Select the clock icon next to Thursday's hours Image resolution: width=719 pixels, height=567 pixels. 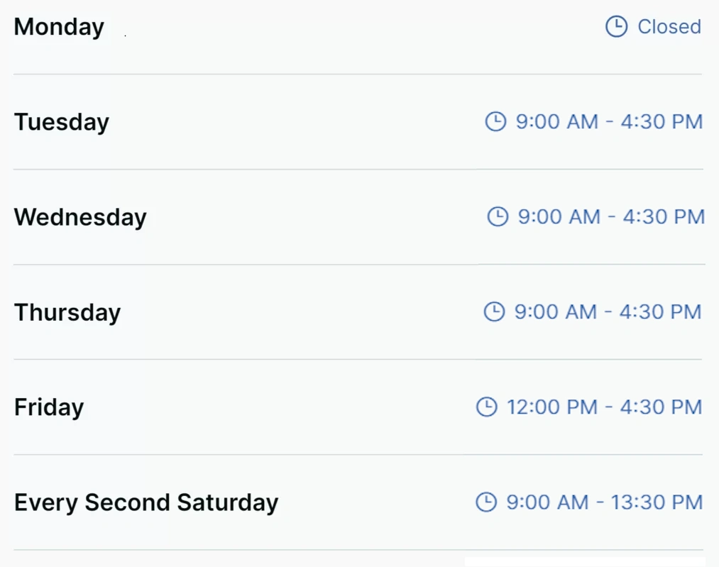tap(494, 312)
